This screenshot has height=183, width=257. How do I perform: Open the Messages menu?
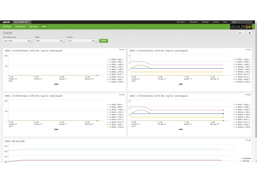(x=194, y=22)
